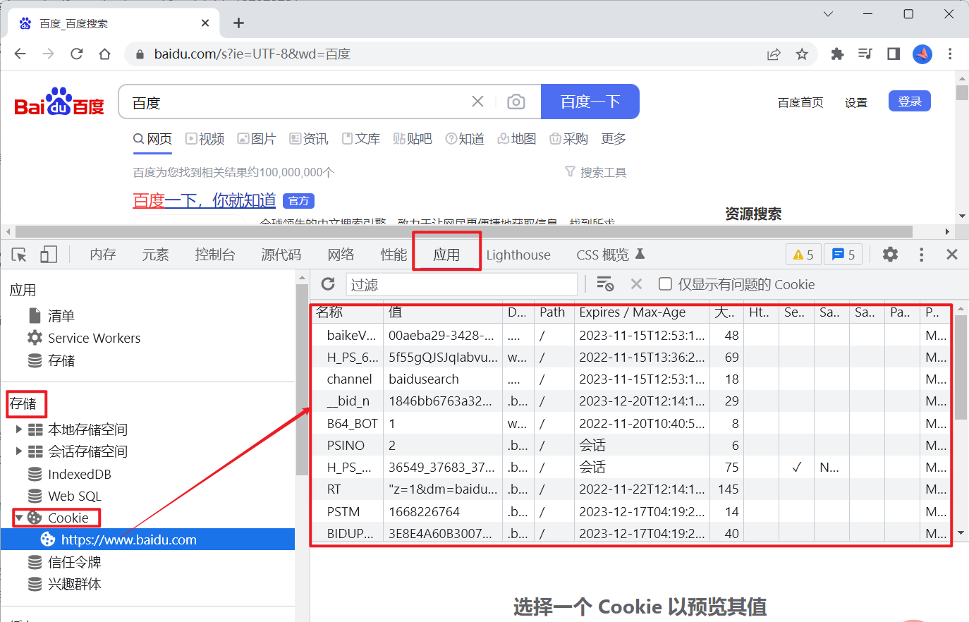The height and width of the screenshot is (622, 969).
Task: Open the browser profile avatar
Action: pos(922,54)
